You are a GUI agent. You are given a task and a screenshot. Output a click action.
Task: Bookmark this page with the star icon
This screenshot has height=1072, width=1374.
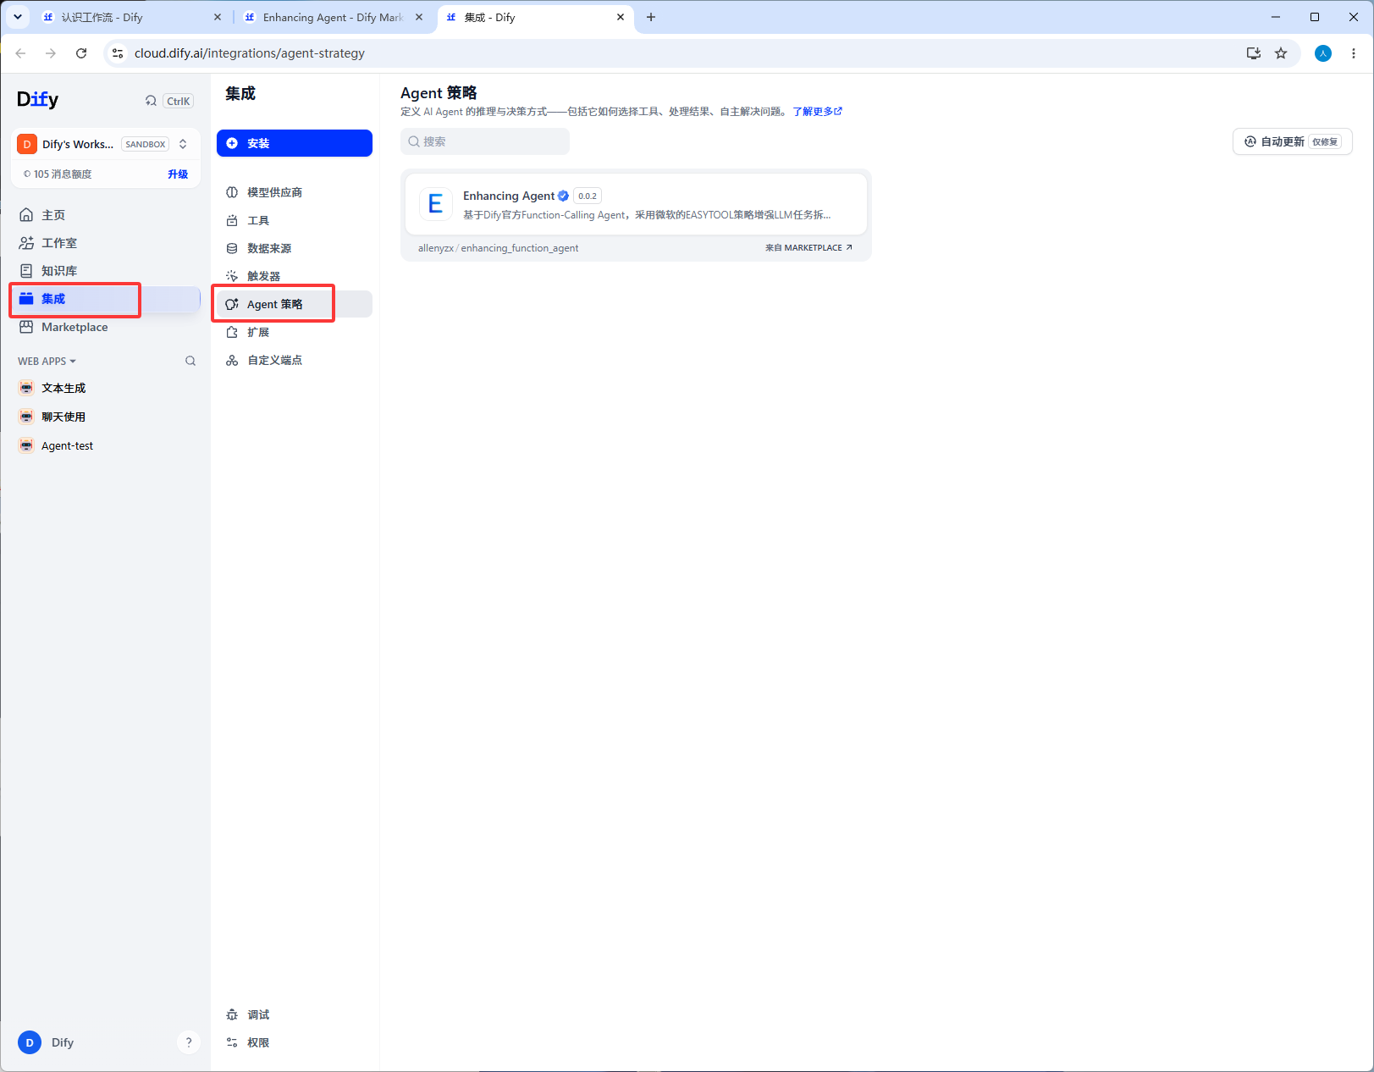pyautogui.click(x=1281, y=53)
